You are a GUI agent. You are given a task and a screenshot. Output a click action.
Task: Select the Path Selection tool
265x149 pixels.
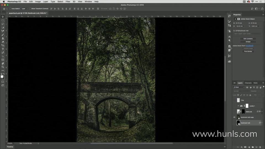tap(3, 56)
